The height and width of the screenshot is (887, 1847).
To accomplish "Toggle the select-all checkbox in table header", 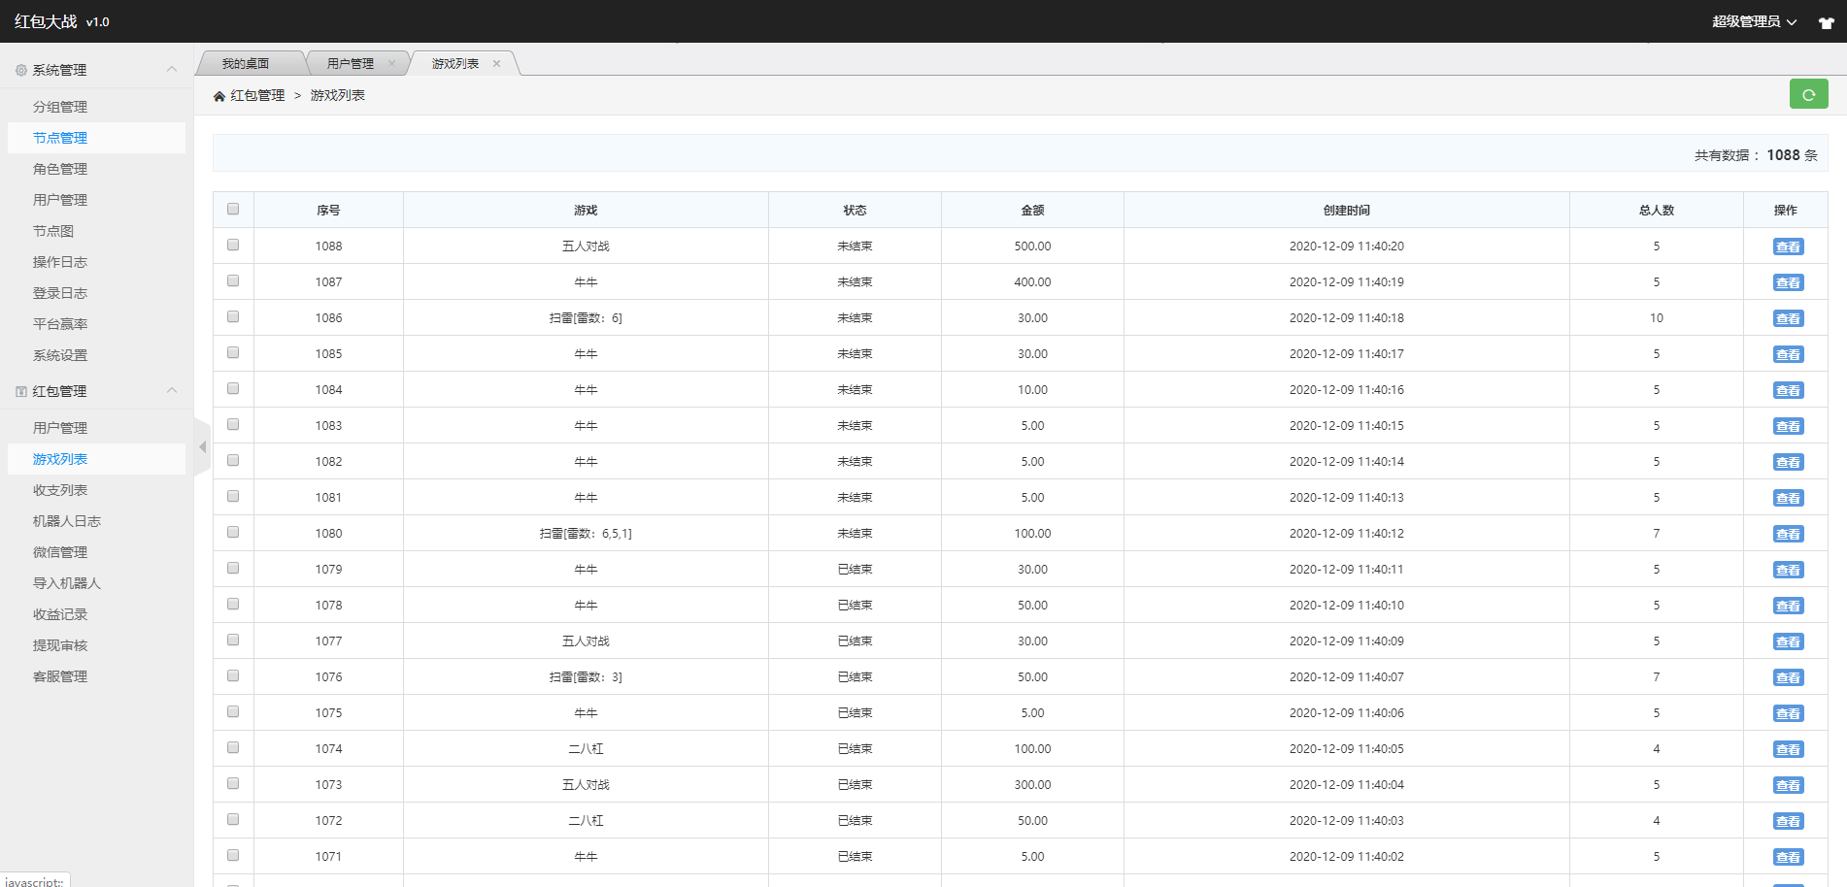I will coord(232,208).
